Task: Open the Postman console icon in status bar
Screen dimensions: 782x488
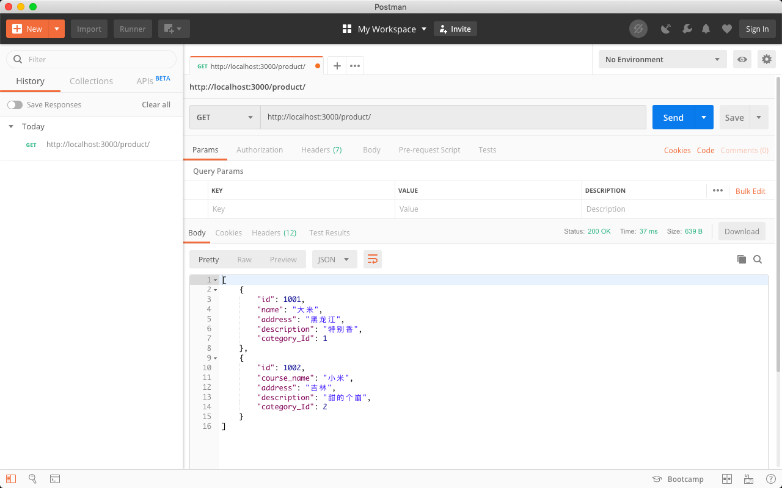Action: coord(55,479)
